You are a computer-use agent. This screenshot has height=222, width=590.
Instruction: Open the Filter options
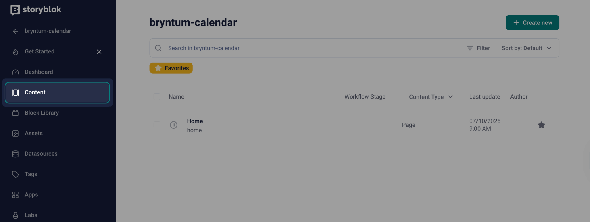pos(478,48)
